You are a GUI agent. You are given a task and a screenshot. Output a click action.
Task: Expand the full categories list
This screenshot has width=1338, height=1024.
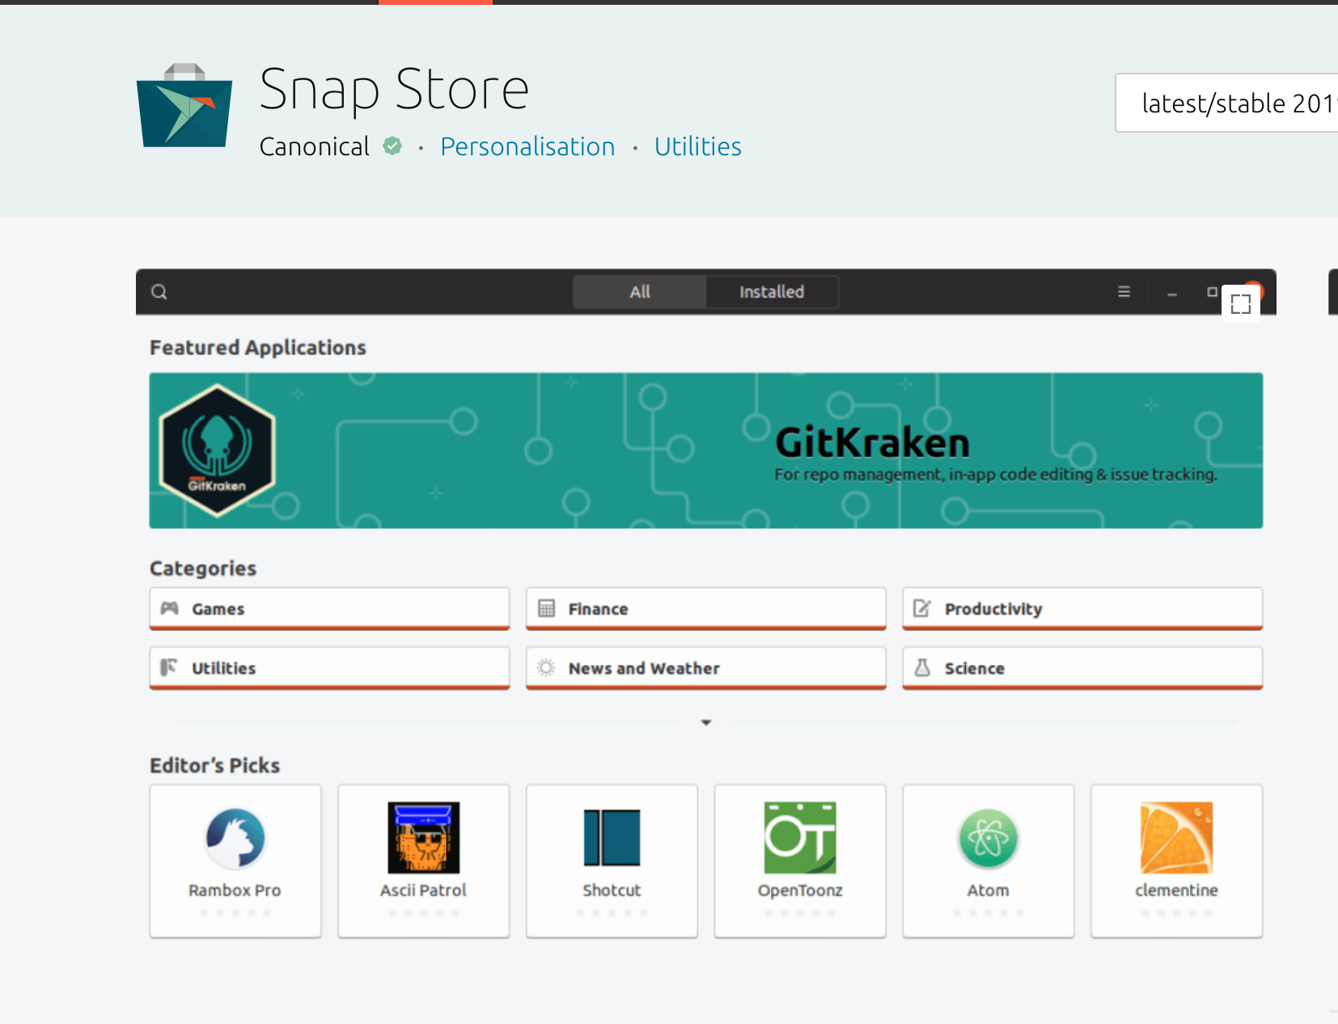click(x=705, y=721)
